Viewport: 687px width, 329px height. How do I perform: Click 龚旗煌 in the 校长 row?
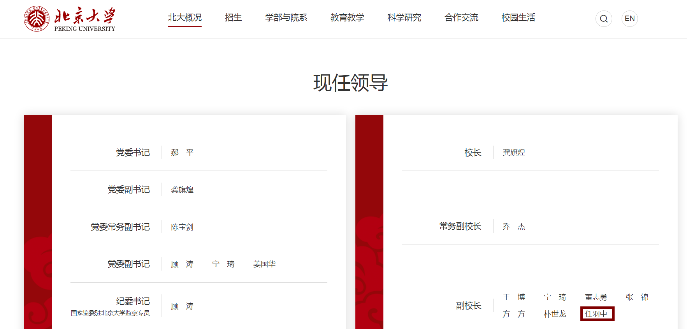[x=514, y=152]
